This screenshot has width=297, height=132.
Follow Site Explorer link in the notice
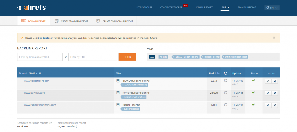coord(45,38)
